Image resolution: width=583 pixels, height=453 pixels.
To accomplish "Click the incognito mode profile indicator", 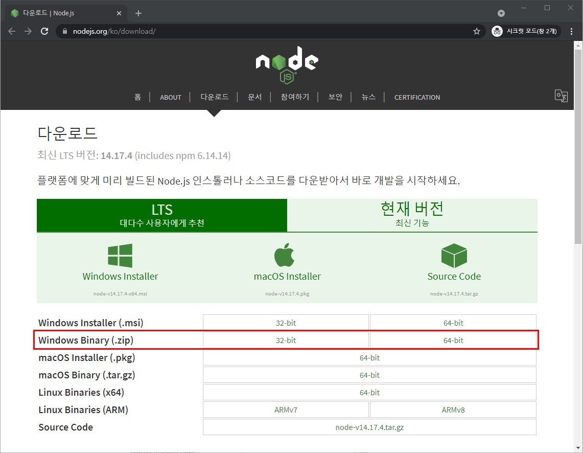I will (x=525, y=31).
